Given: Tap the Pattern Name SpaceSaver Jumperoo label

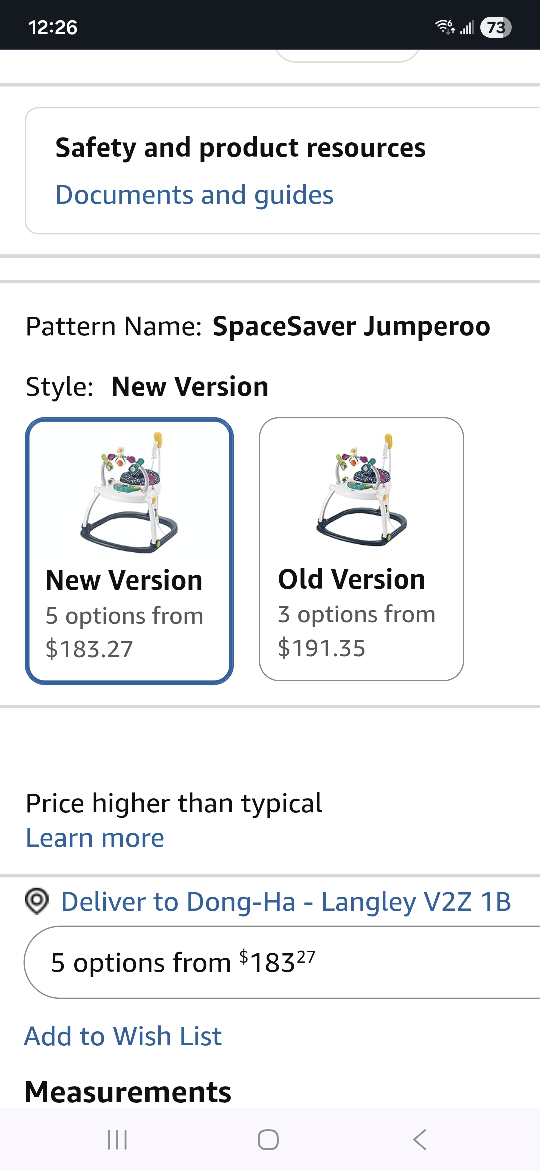Looking at the screenshot, I should coord(258,326).
